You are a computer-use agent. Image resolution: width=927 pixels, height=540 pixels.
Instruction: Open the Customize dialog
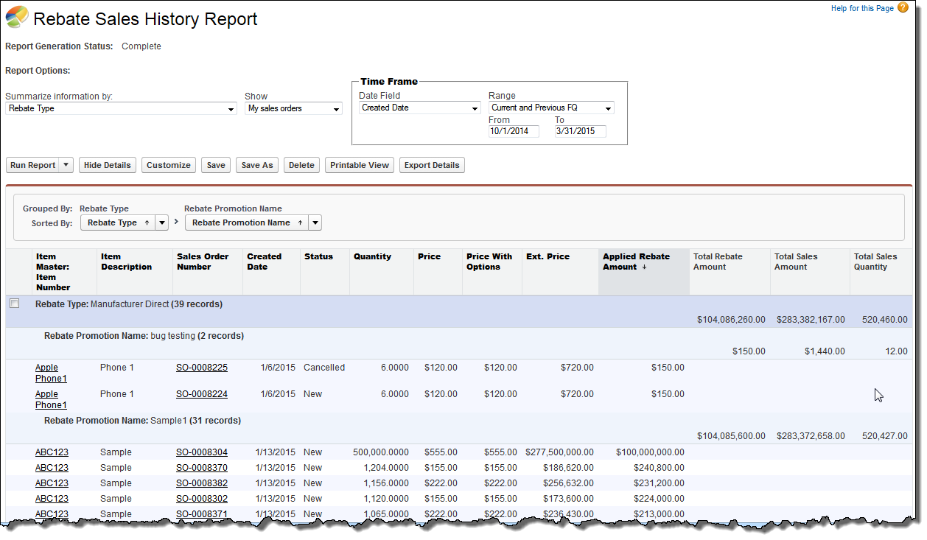point(168,165)
